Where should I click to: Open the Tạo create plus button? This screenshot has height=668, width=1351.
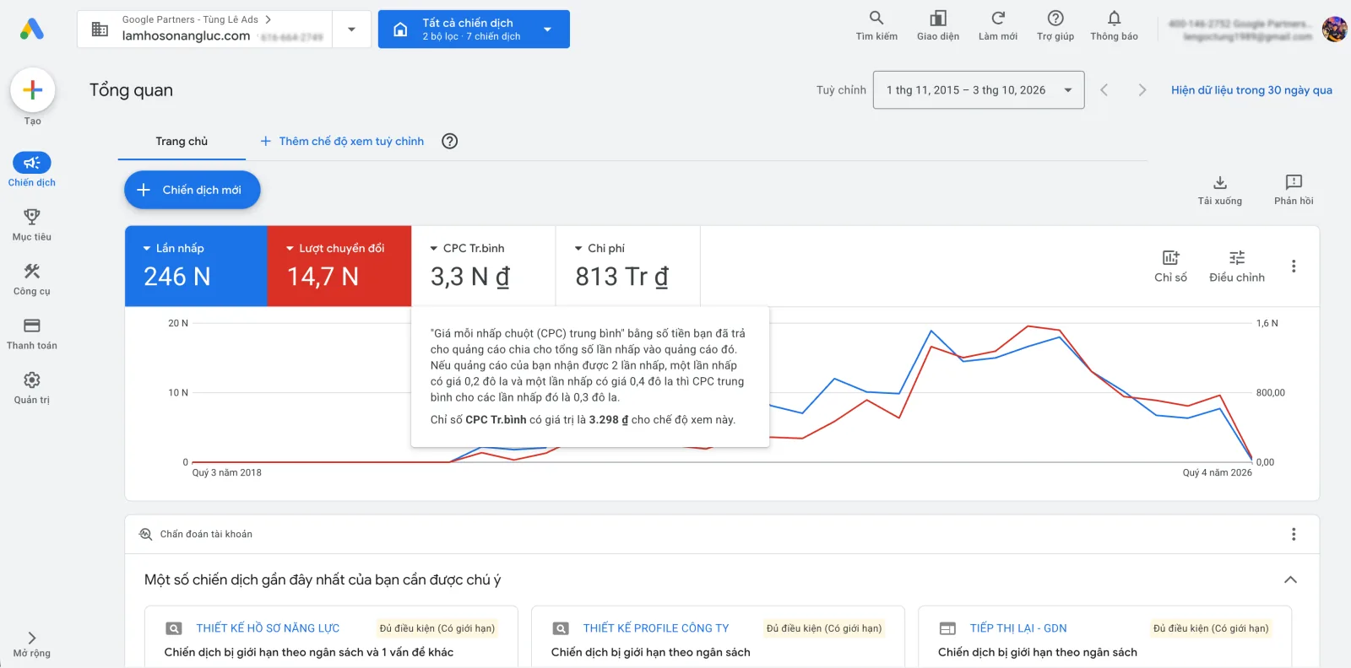click(x=33, y=90)
